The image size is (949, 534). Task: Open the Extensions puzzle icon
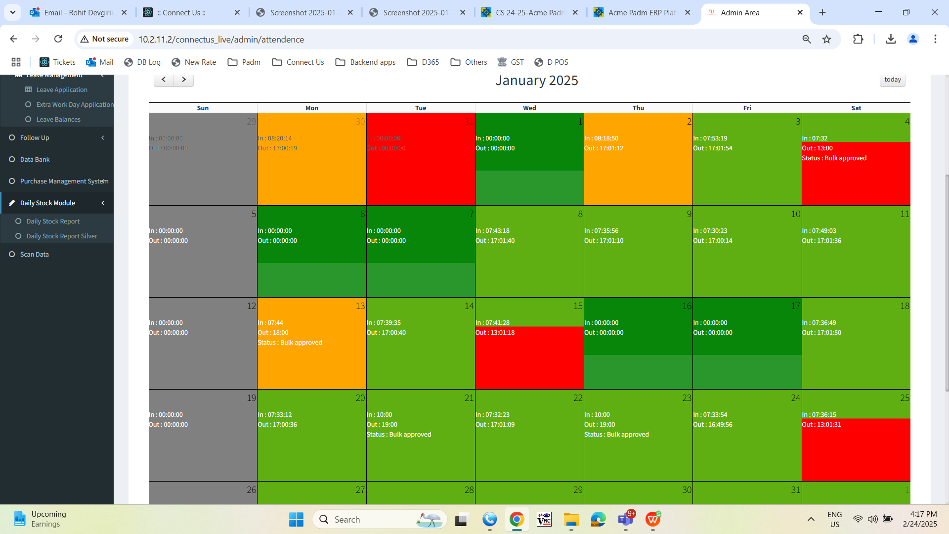tap(858, 39)
